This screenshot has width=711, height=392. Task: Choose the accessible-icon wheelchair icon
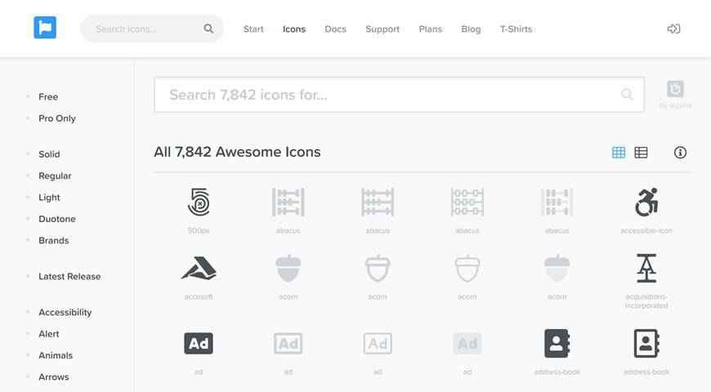[646, 202]
